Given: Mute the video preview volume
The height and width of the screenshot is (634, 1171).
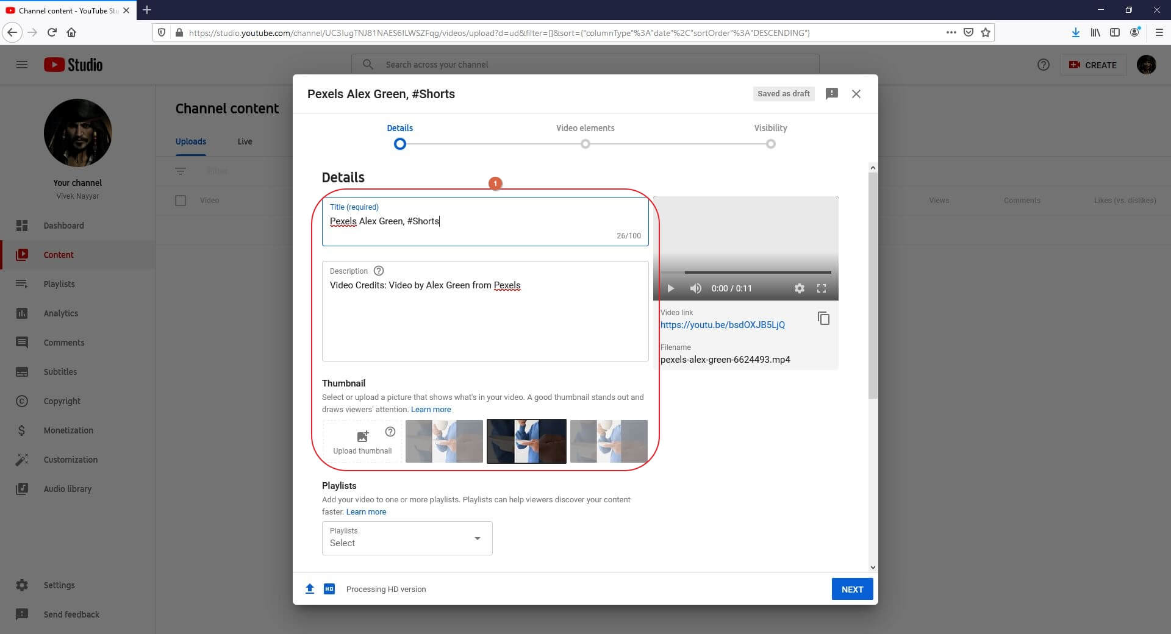Looking at the screenshot, I should [695, 288].
